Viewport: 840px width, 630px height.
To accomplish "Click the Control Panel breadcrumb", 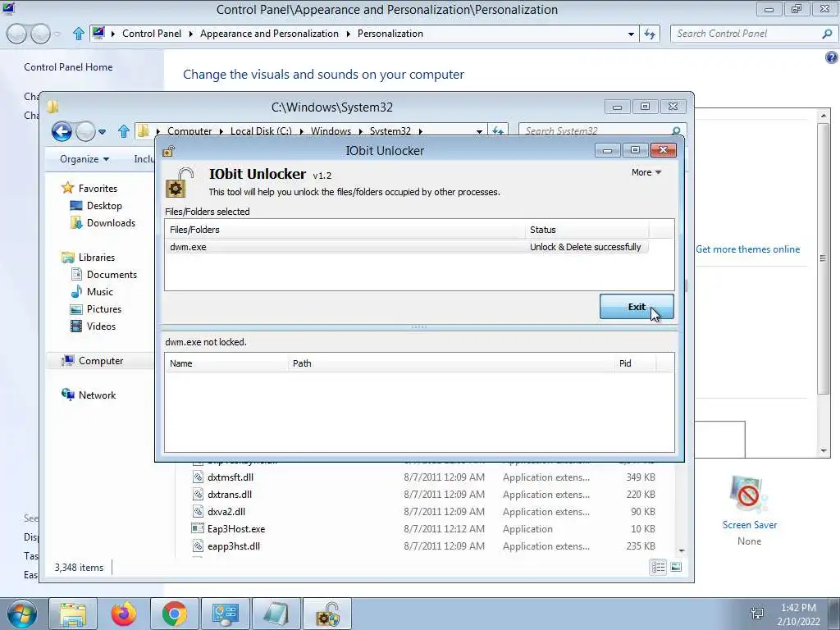I will (x=152, y=33).
